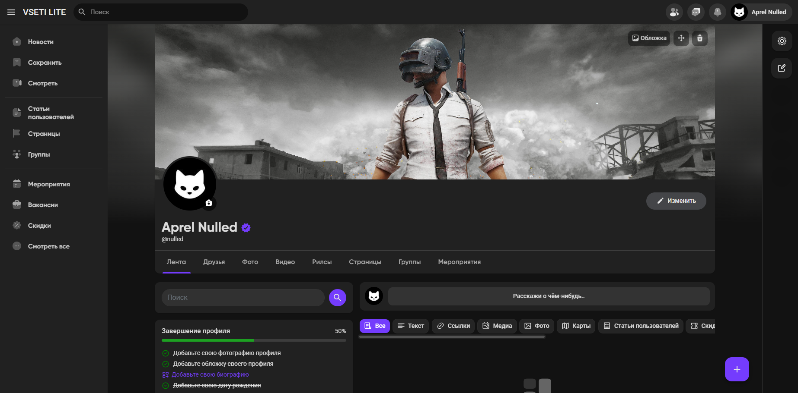Click Добавьте свою биографию link
798x393 pixels.
tap(210, 375)
